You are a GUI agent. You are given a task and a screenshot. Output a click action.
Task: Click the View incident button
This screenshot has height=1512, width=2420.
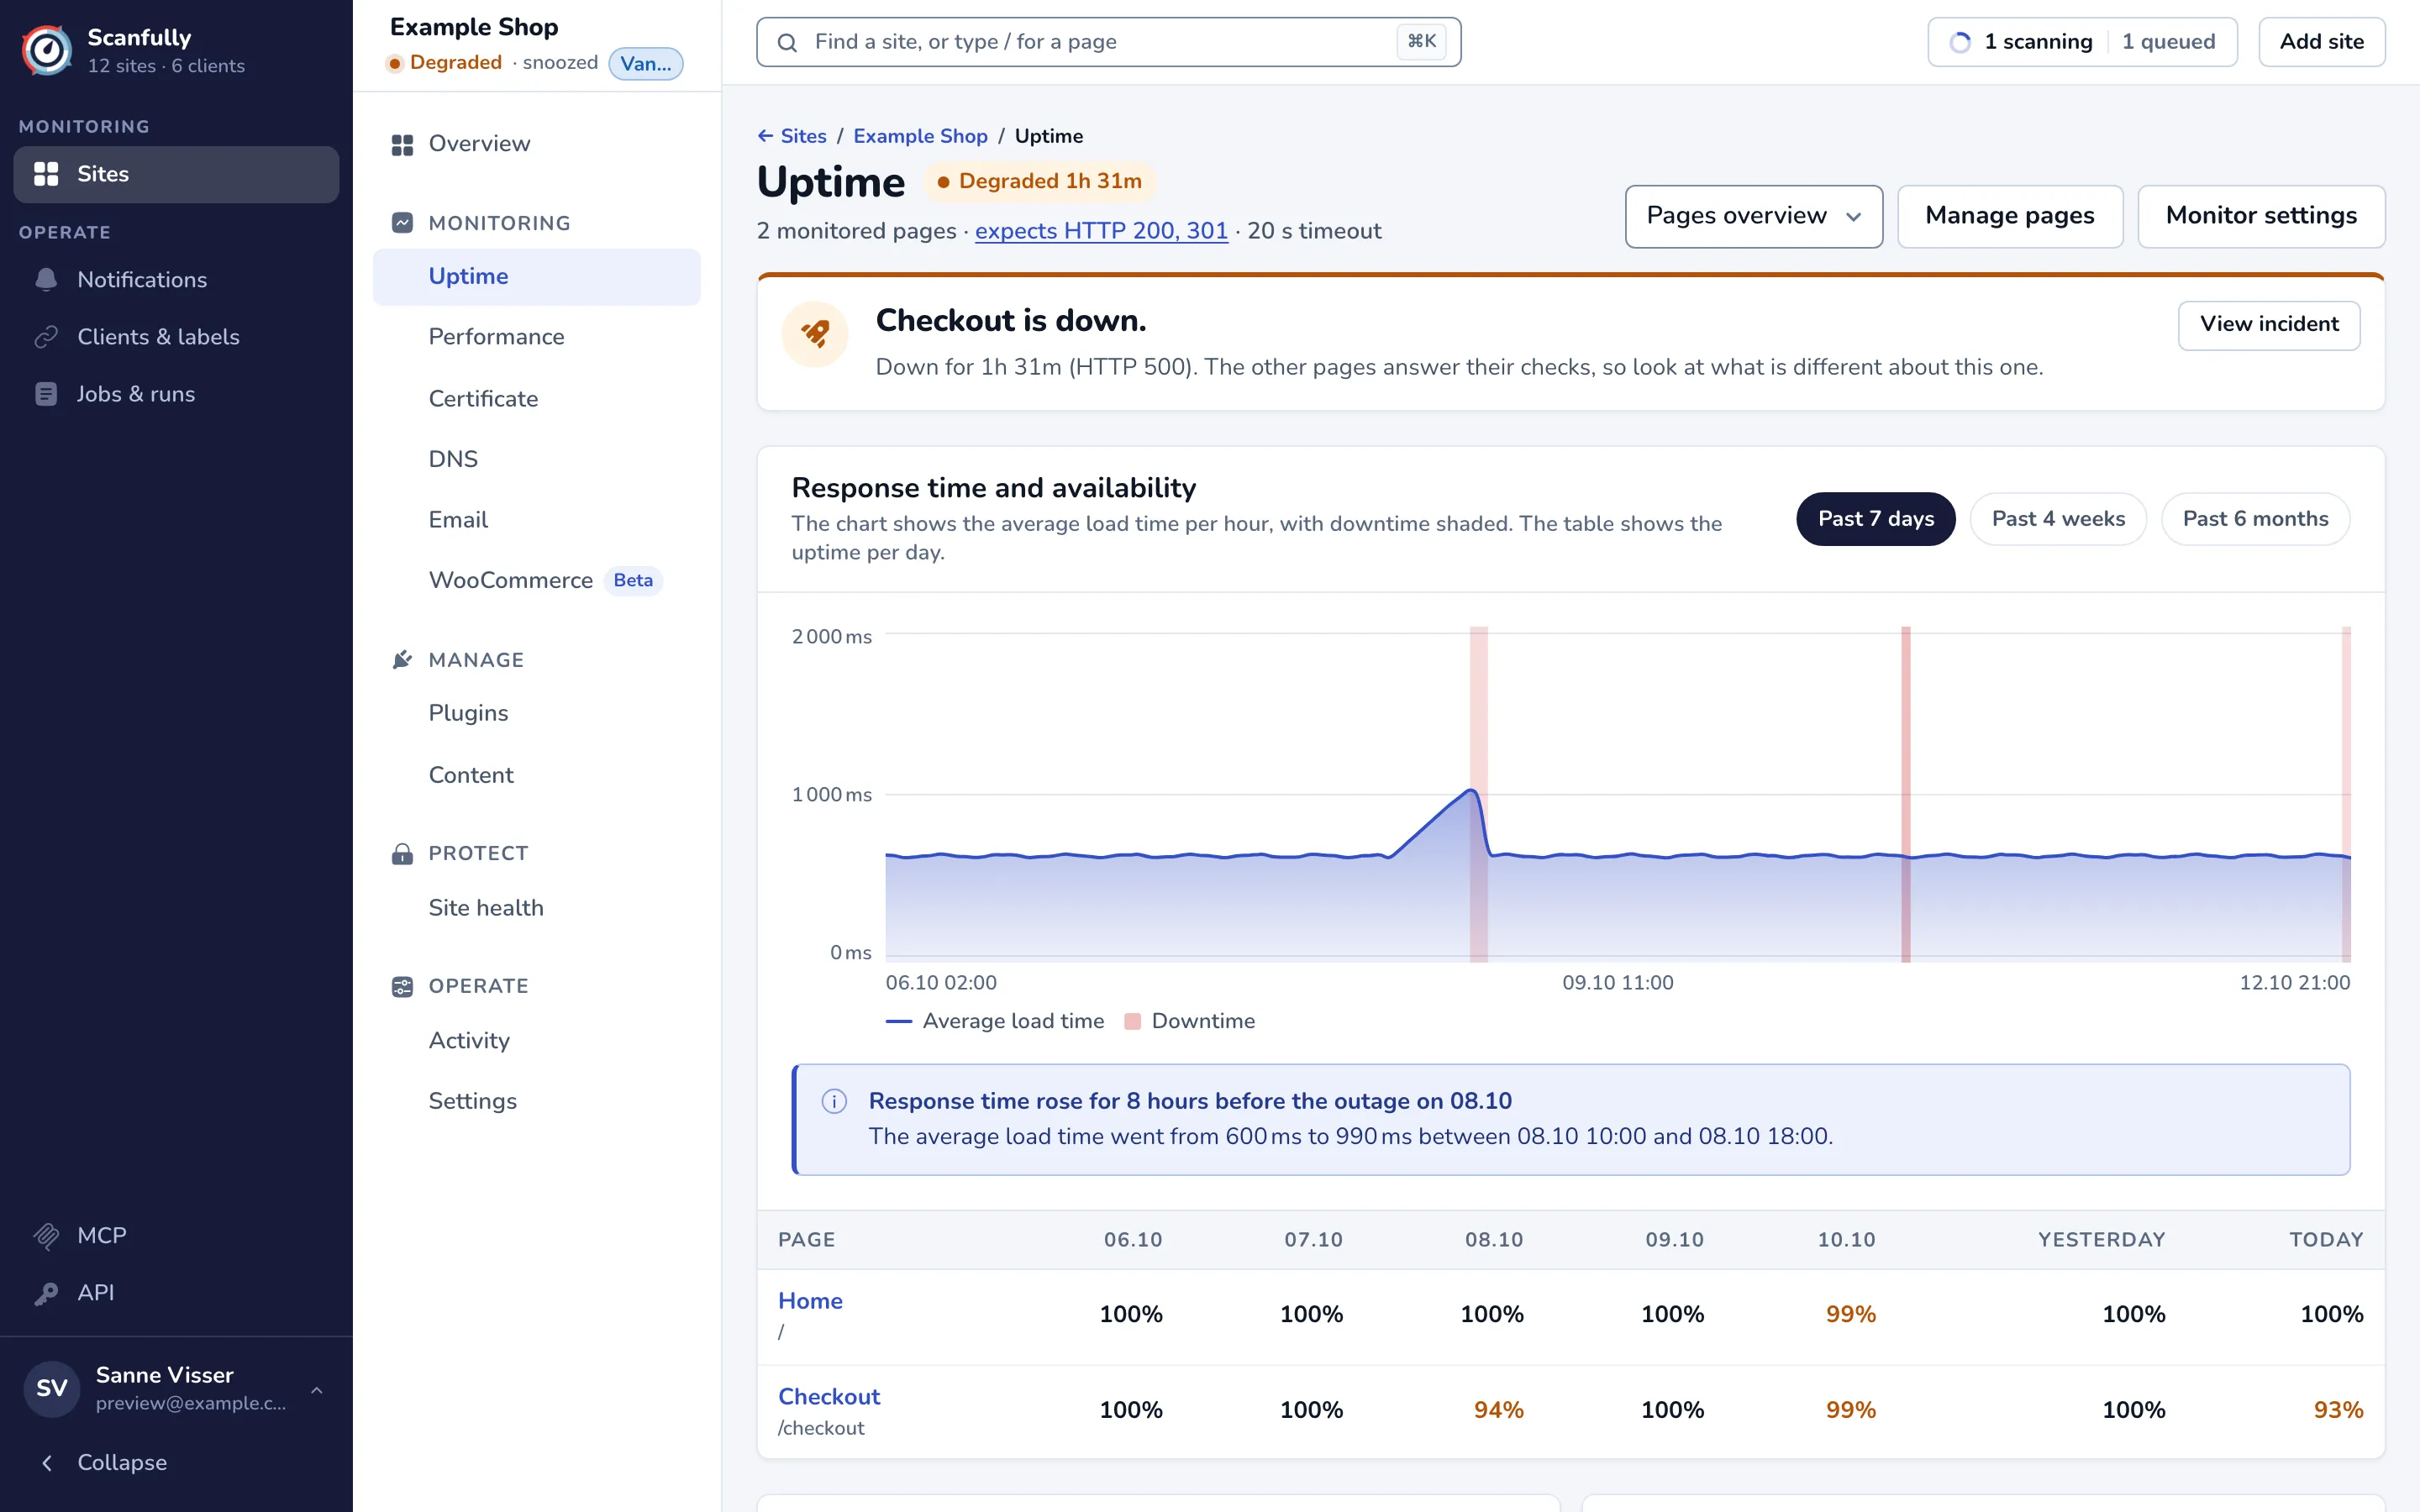pos(2269,325)
